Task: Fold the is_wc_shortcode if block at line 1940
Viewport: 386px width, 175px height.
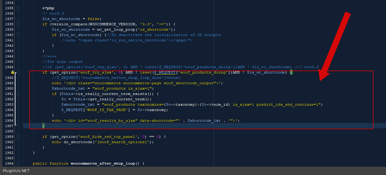Action: pyautogui.click(x=18, y=35)
